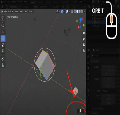Hide the Light in the outliner
Image resolution: width=120 pixels, height=115 pixels.
118,26
